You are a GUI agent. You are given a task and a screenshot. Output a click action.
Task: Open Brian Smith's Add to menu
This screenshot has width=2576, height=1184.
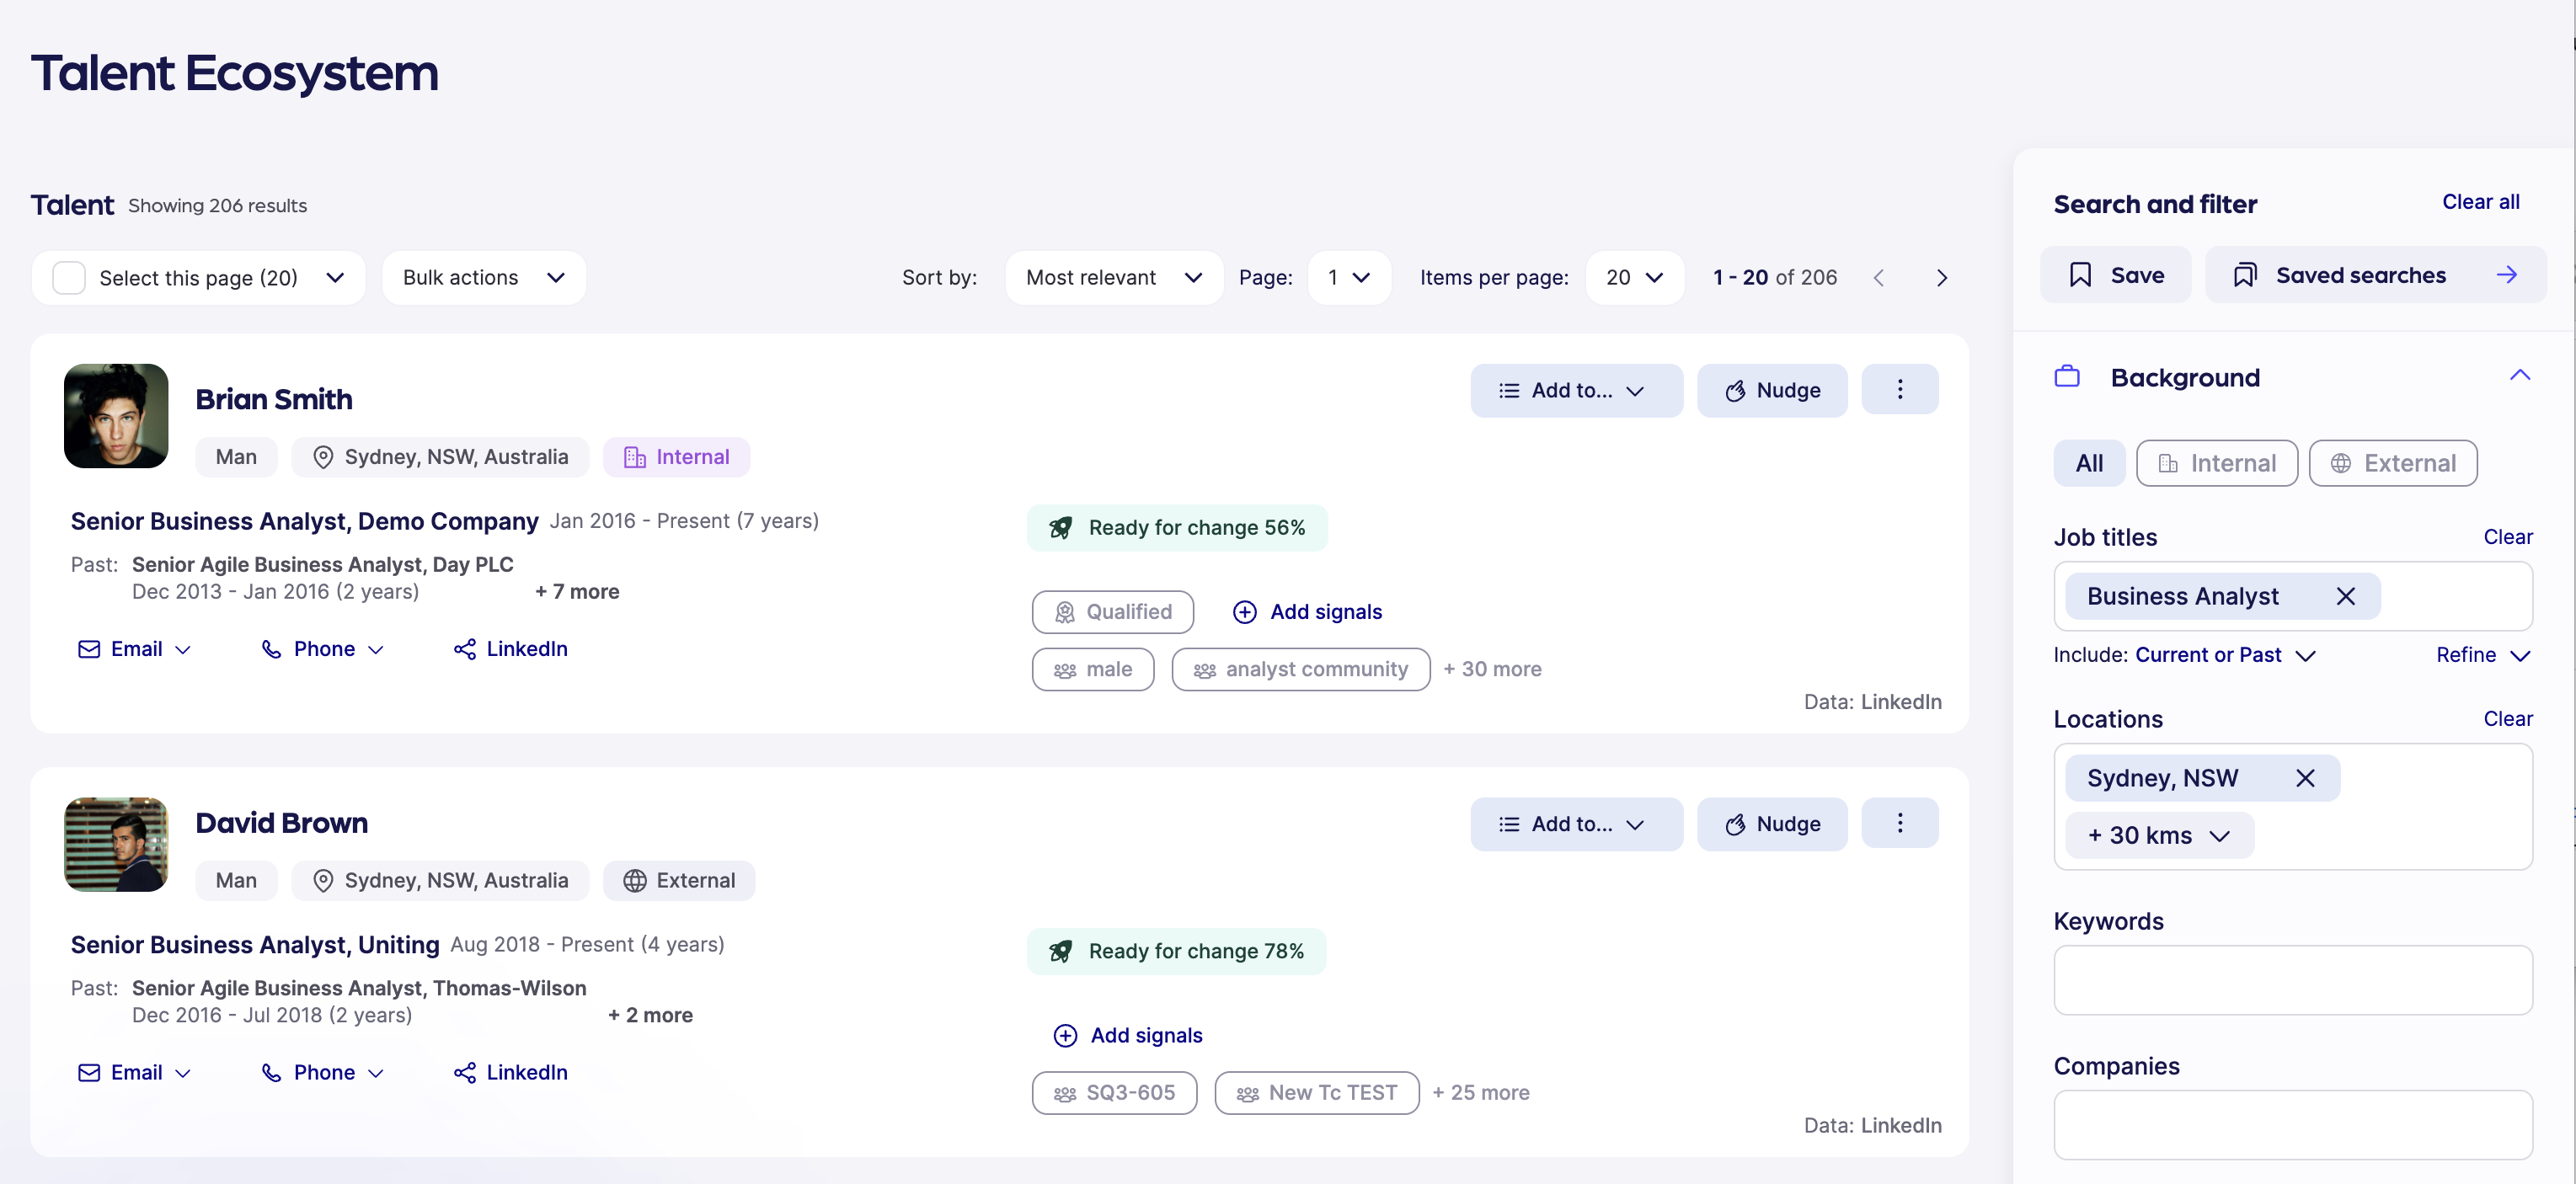click(1575, 390)
